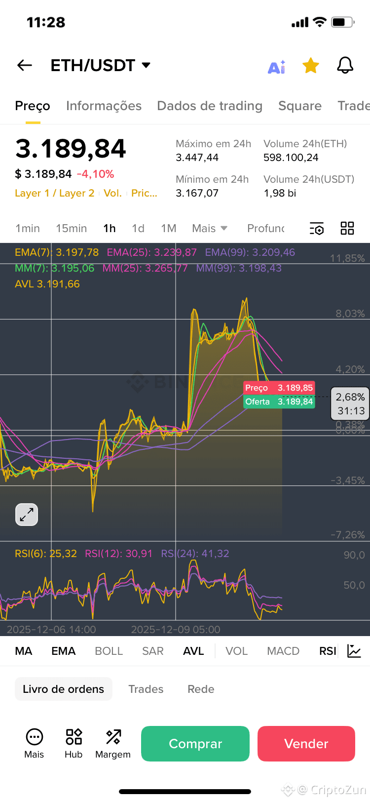Open the Mais menu icon
Viewport: 370px width, 802px height.
pos(34,744)
